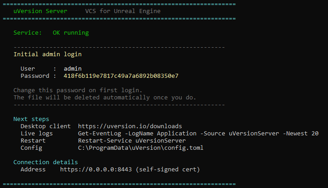
Task: Open the https://0.0.0.0:8443 address
Action: coord(96,170)
